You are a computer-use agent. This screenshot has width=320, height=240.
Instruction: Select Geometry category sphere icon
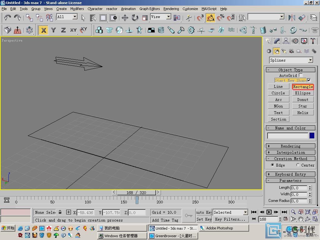pos(269,51)
